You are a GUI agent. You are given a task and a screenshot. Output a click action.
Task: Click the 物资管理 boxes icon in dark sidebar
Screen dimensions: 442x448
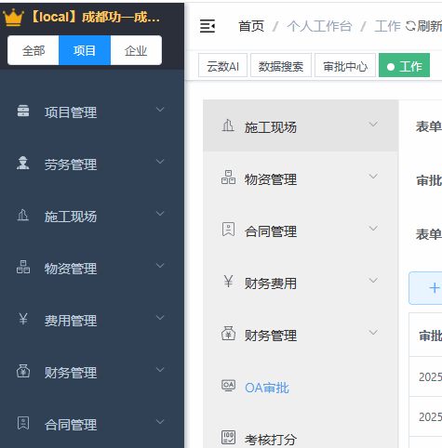click(x=23, y=267)
